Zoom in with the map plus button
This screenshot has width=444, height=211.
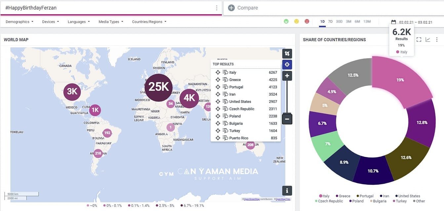coord(287,76)
